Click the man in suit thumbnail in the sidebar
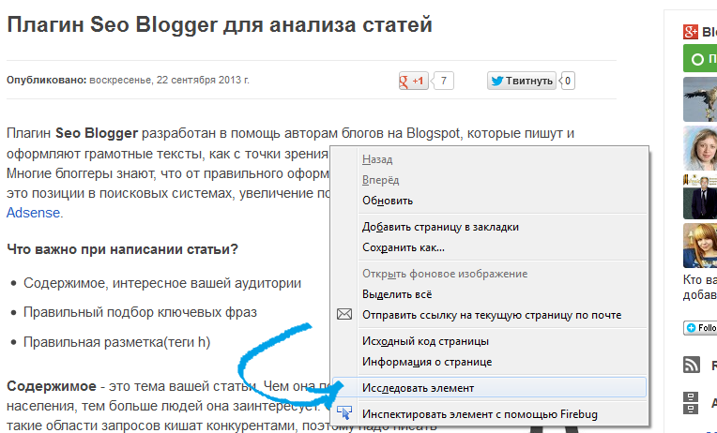The height and width of the screenshot is (433, 717). (x=700, y=197)
